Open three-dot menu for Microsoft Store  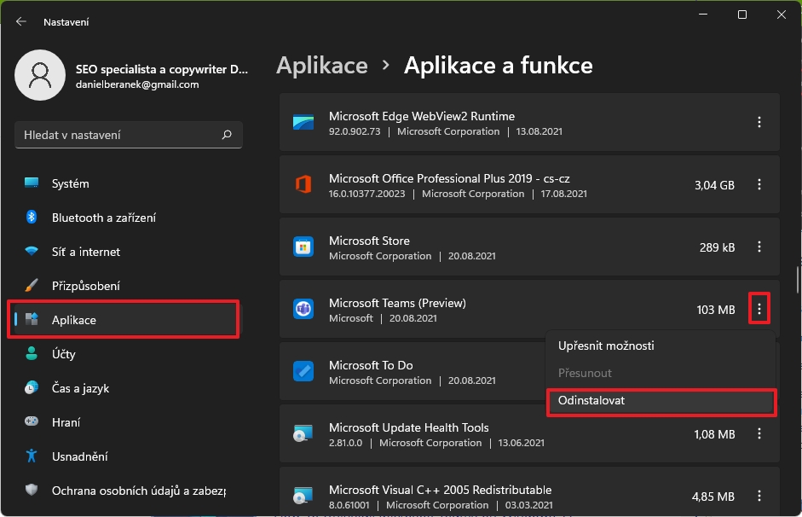click(759, 247)
